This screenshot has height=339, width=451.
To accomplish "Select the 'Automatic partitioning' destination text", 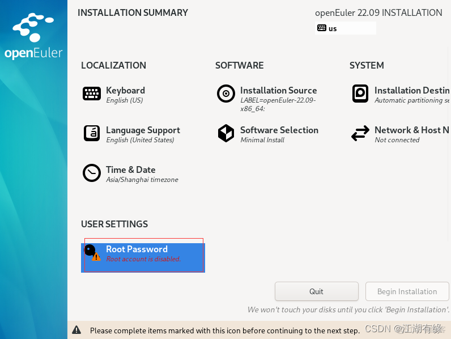I will click(411, 100).
